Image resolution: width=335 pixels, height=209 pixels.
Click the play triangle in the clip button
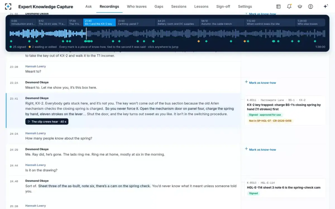tap(29, 121)
